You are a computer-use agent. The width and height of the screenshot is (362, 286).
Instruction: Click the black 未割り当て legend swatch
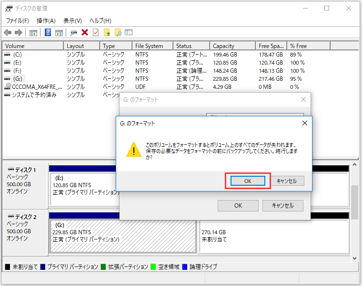8,267
